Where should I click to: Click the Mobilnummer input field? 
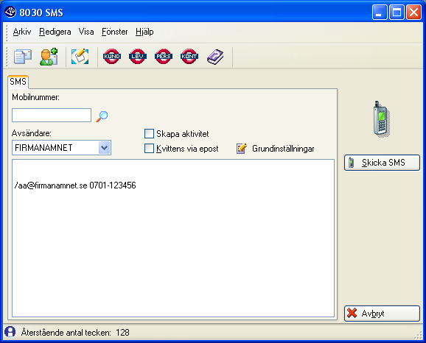coord(52,116)
